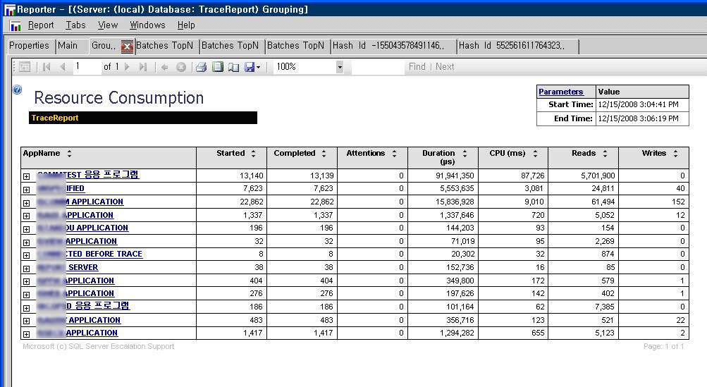Sort by the Started column arrows
Screen dimensions: 707x387
point(253,154)
